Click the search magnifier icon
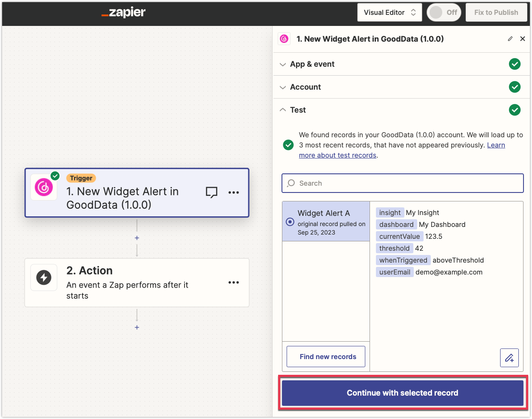532x419 pixels. [291, 183]
